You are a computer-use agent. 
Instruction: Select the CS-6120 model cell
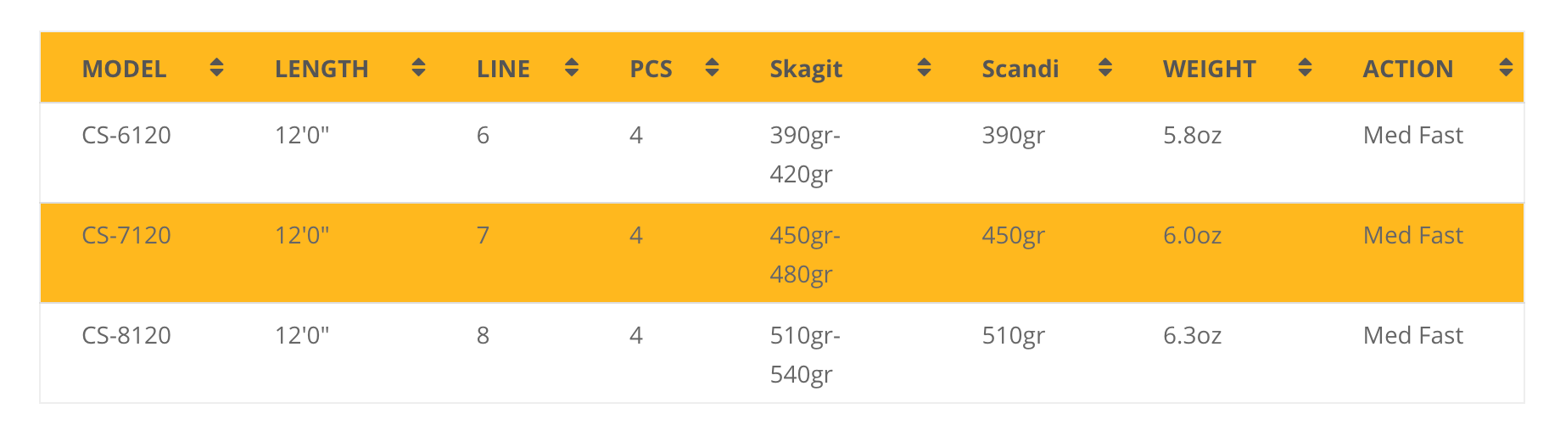tap(126, 135)
